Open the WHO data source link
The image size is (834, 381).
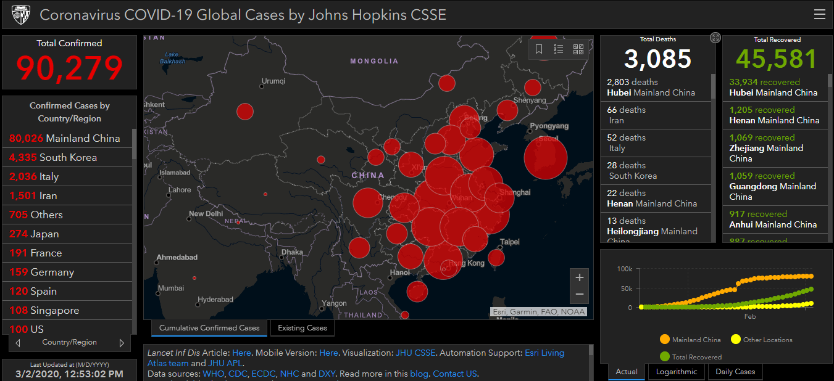point(215,374)
